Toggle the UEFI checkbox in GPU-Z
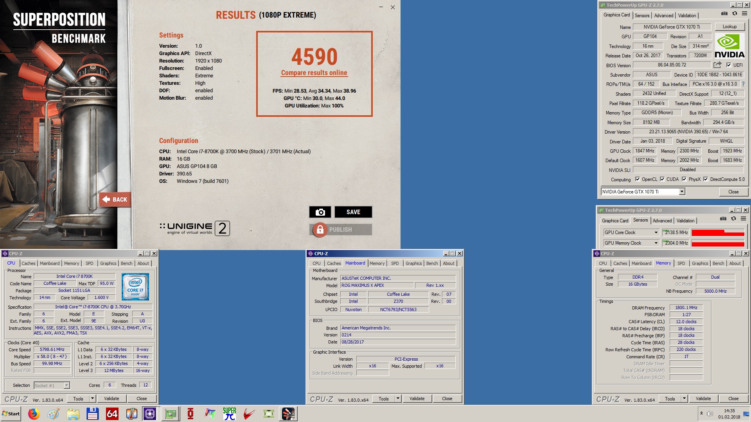The width and height of the screenshot is (751, 422). (x=729, y=65)
